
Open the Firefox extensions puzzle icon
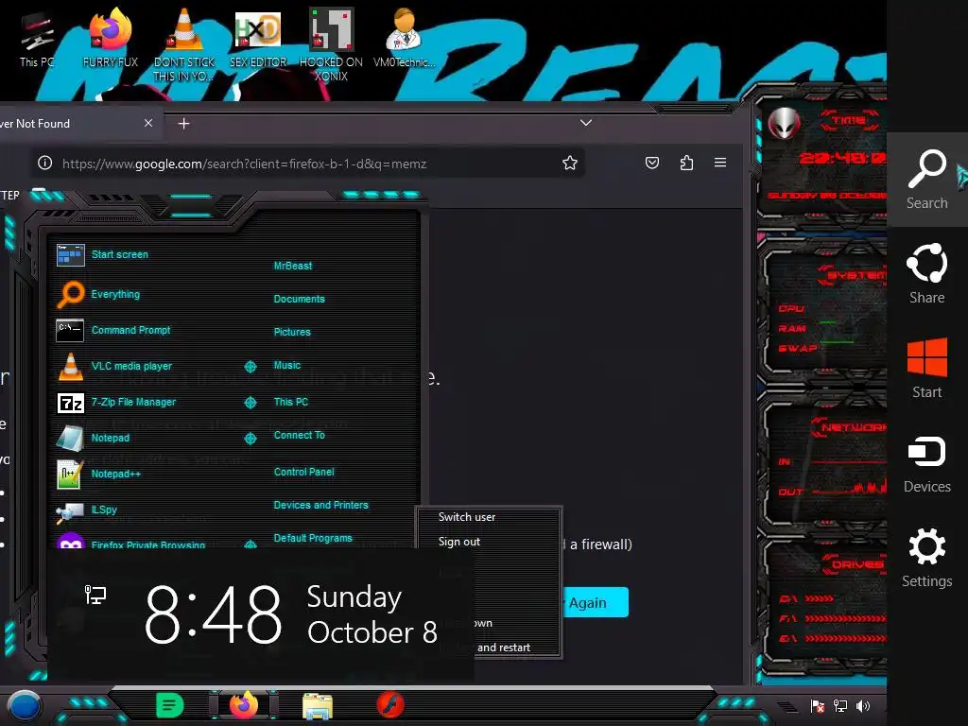click(686, 163)
